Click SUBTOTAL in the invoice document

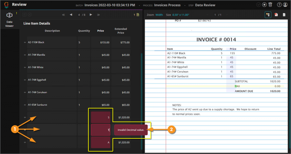tap(241, 81)
